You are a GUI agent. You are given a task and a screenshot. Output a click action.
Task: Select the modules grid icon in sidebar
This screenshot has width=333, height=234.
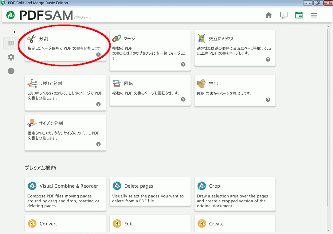[x=11, y=43]
